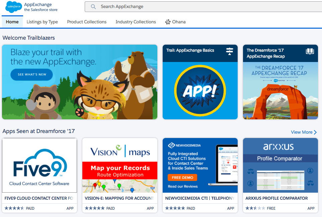The height and width of the screenshot is (217, 322).
Task: Click the Vision maps thumbnail
Action: click(x=120, y=165)
